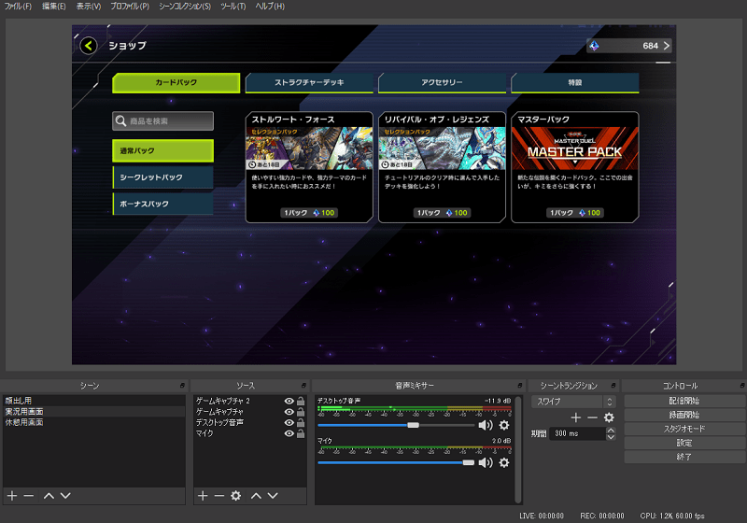Open the ヘルプ(H) menu

coord(270,7)
